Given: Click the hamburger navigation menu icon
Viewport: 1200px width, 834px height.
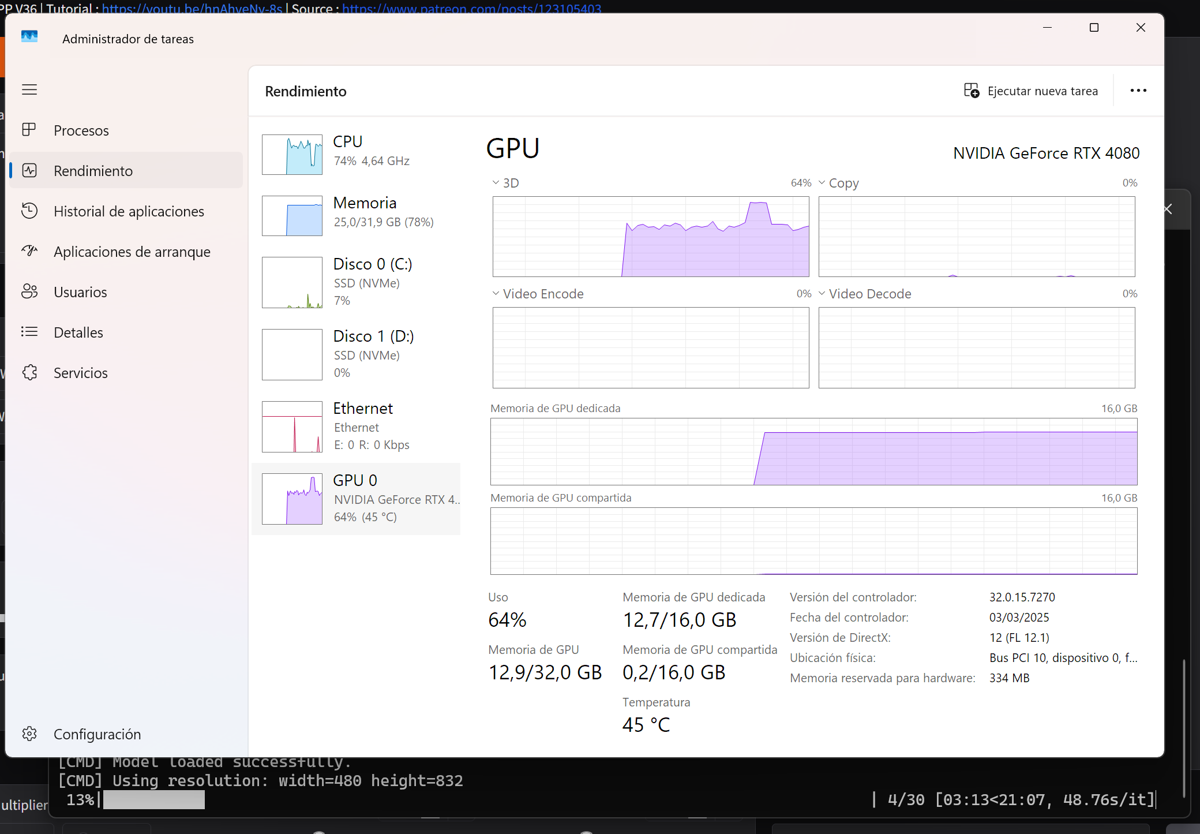Looking at the screenshot, I should tap(29, 89).
